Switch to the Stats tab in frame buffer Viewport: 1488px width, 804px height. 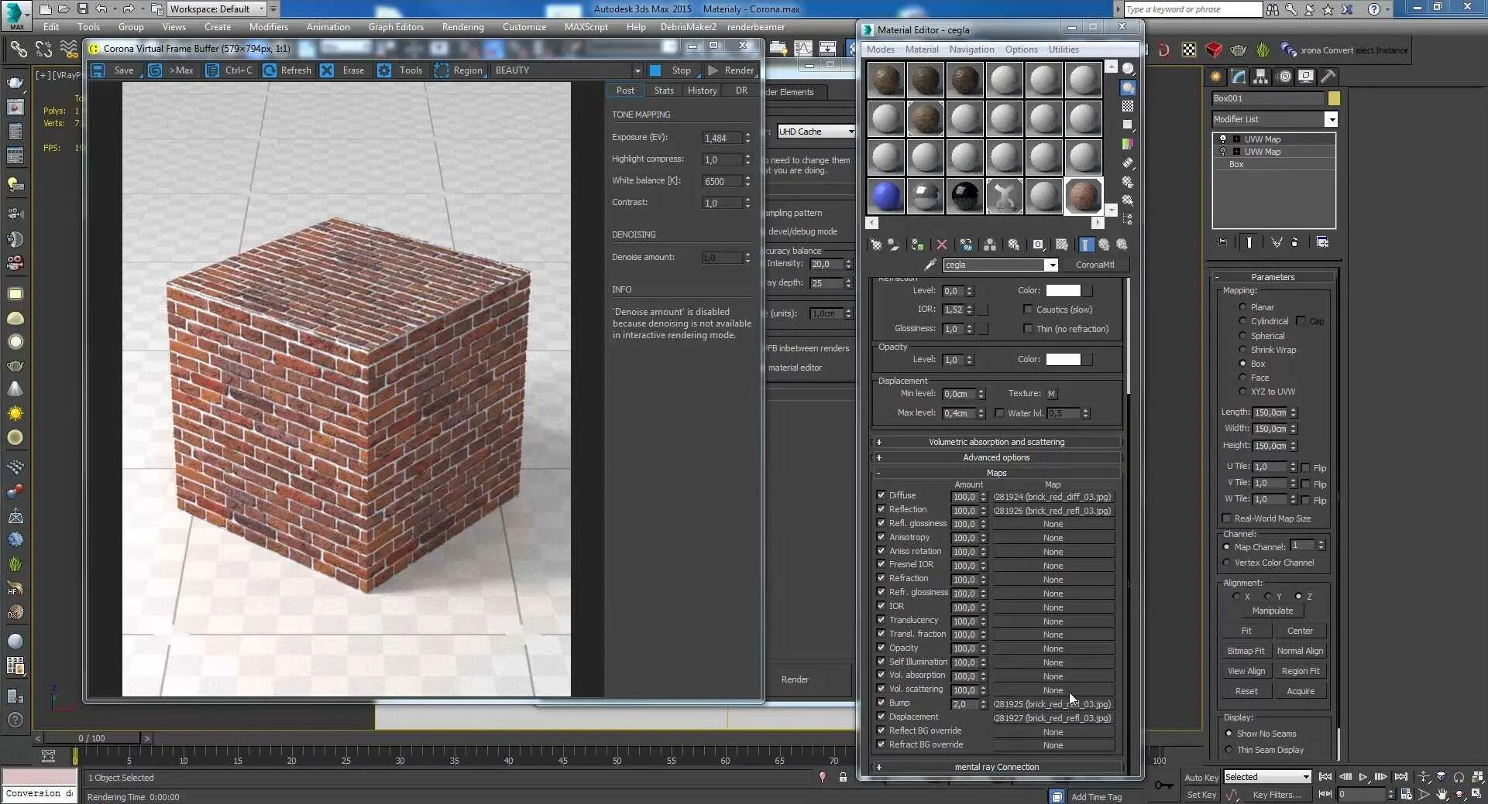(664, 91)
